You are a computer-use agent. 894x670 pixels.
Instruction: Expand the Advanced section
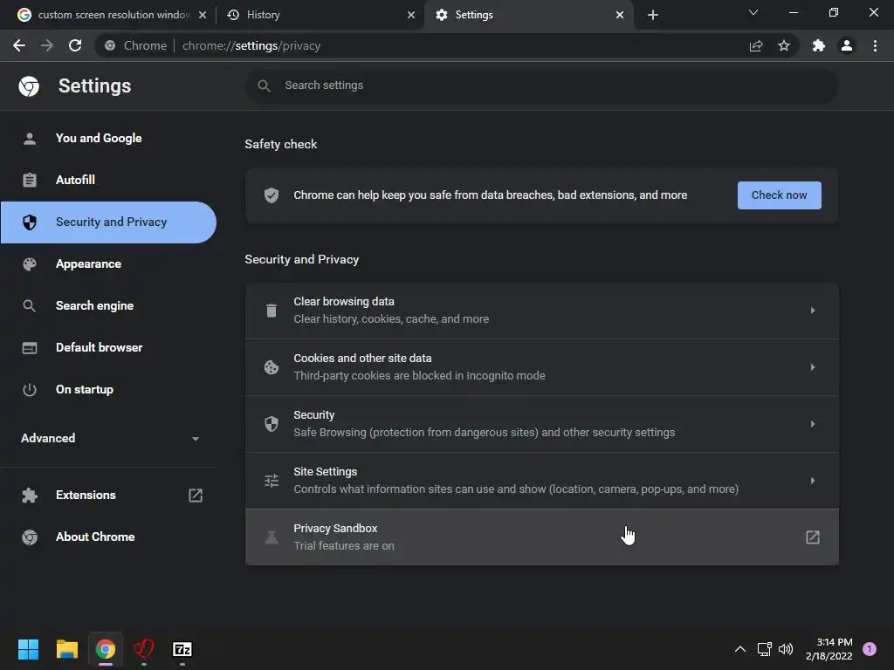coord(108,438)
